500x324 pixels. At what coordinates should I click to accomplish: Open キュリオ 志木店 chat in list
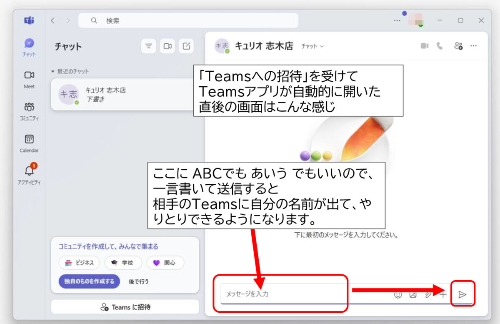coord(124,95)
